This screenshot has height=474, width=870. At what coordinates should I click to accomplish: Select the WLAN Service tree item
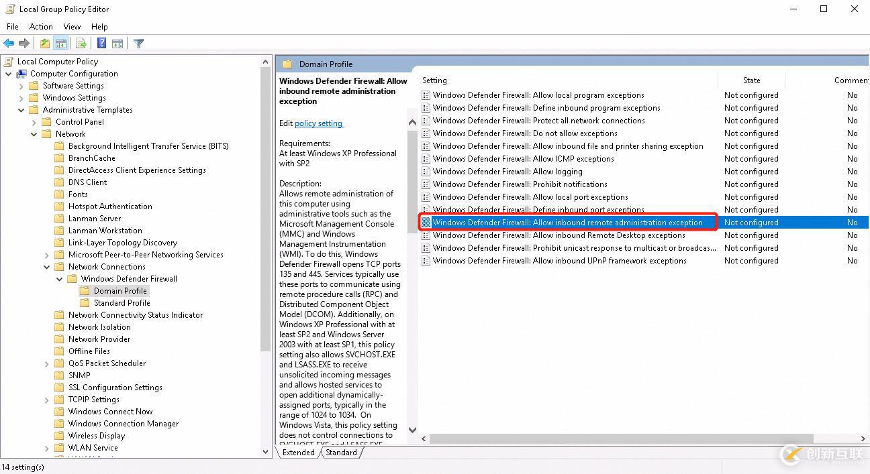[x=91, y=447]
